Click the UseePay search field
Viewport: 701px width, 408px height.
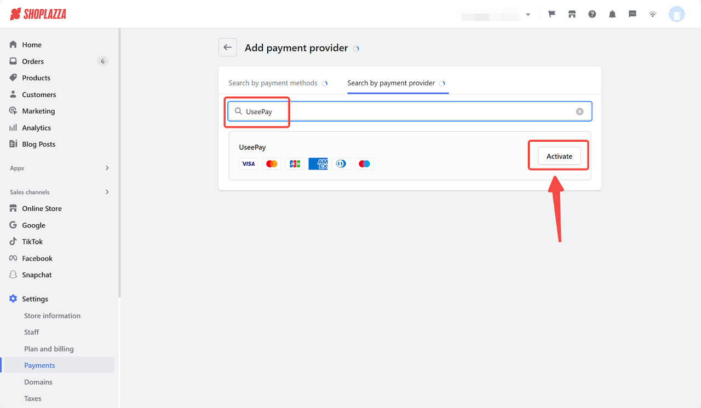point(410,112)
